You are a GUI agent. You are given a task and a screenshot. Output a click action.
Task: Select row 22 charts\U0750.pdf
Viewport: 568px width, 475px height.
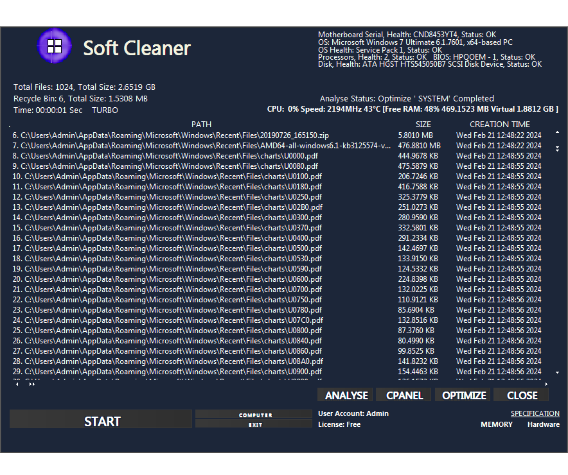pos(277,300)
